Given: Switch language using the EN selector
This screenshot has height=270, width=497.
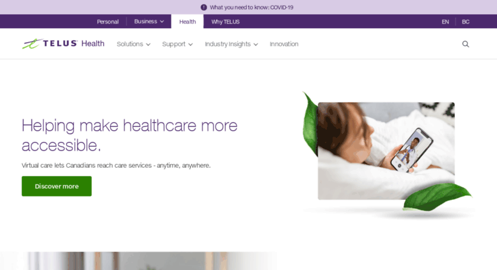Looking at the screenshot, I should [445, 22].
